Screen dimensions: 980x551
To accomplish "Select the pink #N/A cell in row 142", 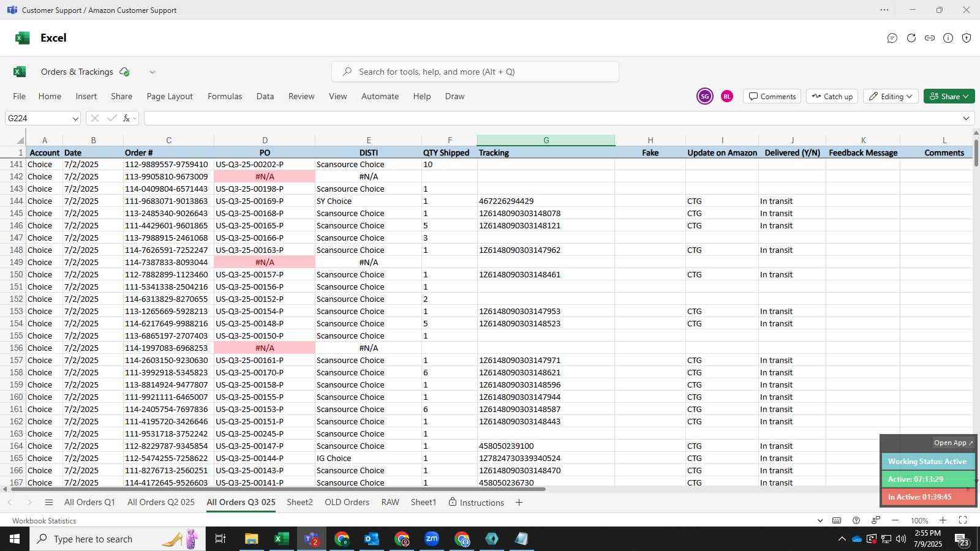I will click(x=265, y=176).
